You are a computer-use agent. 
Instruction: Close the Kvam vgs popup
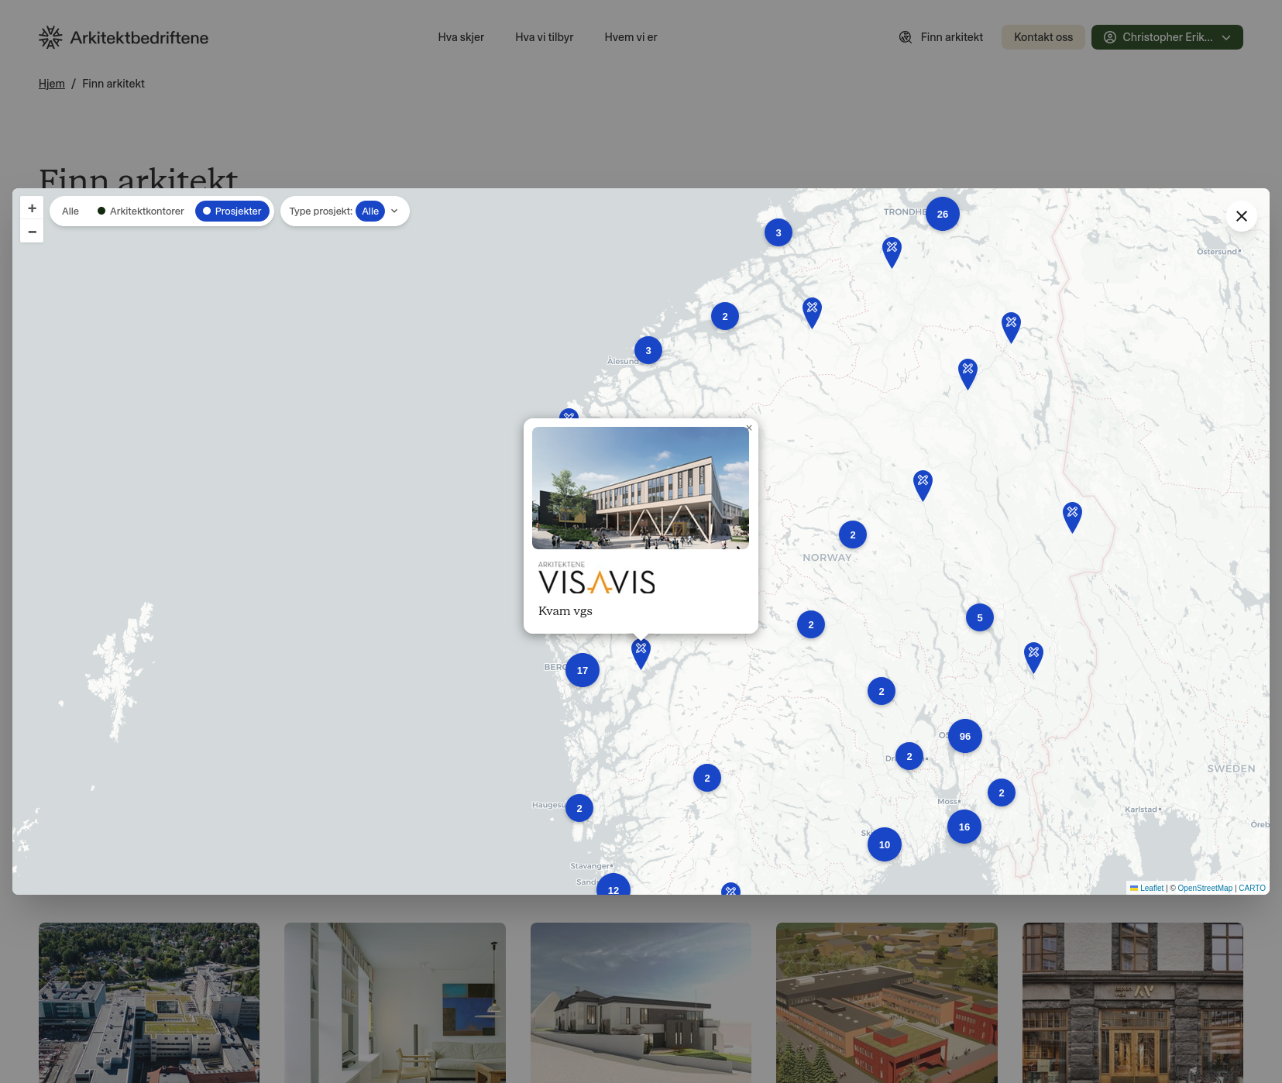pos(749,428)
